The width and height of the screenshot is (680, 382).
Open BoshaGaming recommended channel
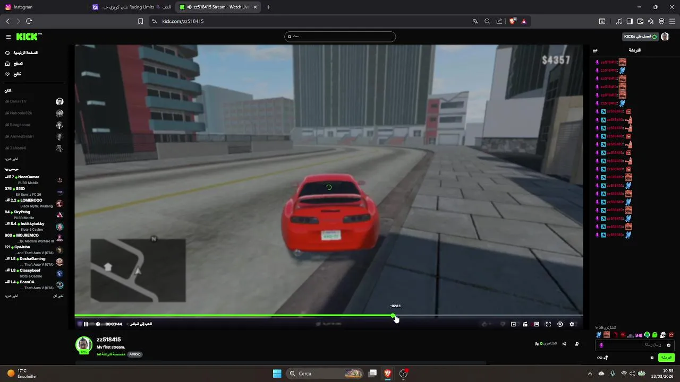click(x=34, y=261)
